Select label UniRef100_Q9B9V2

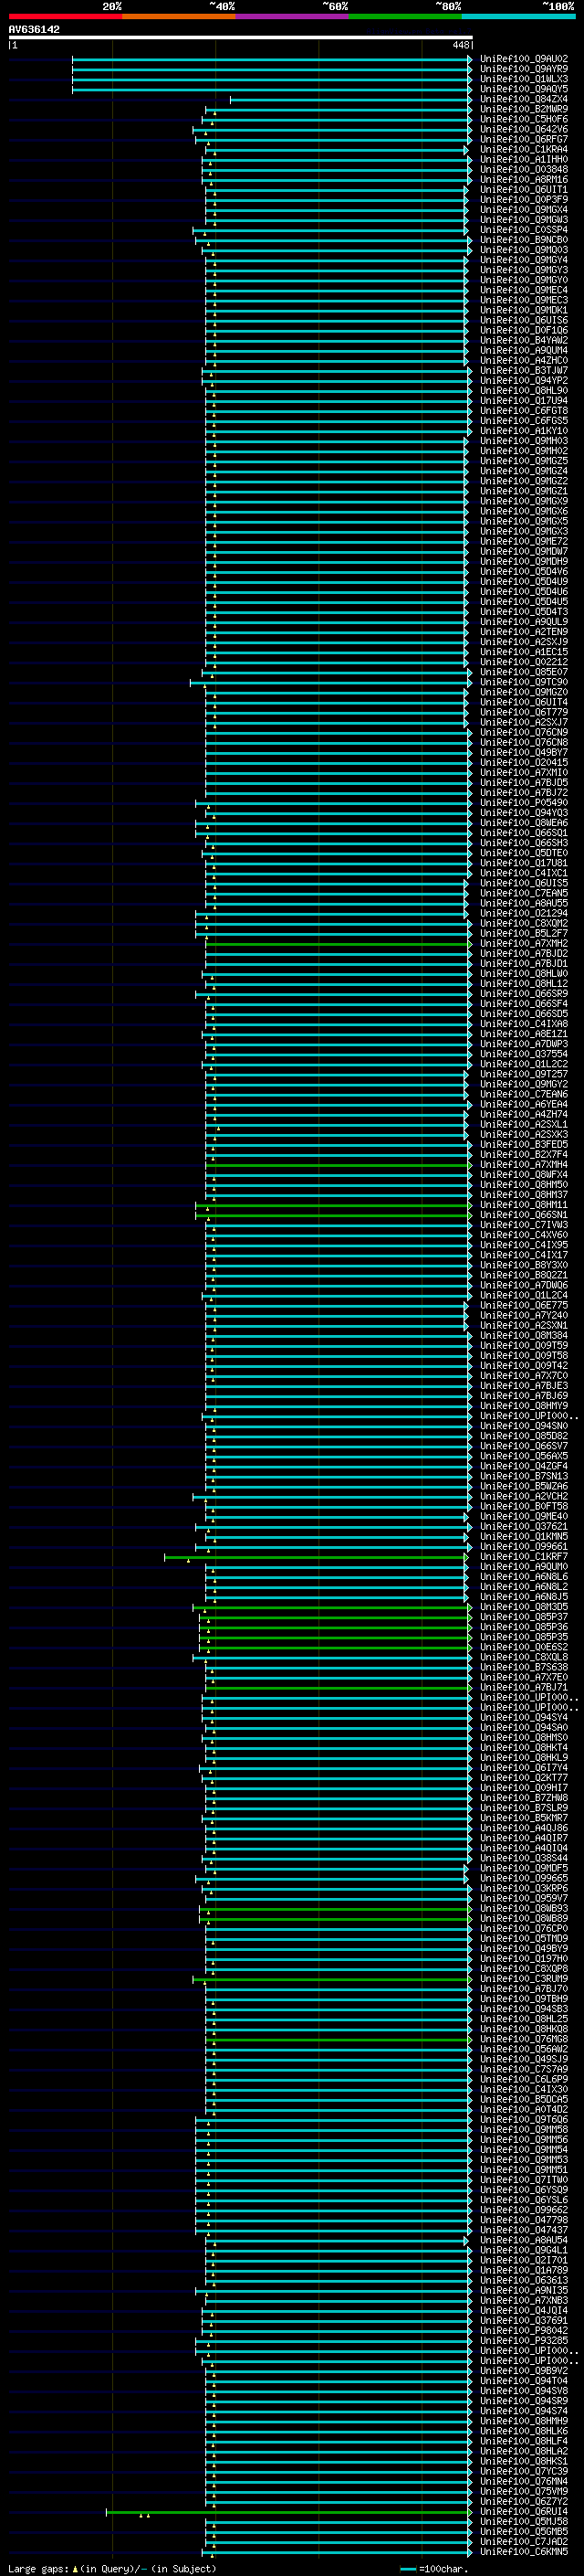(x=524, y=2370)
